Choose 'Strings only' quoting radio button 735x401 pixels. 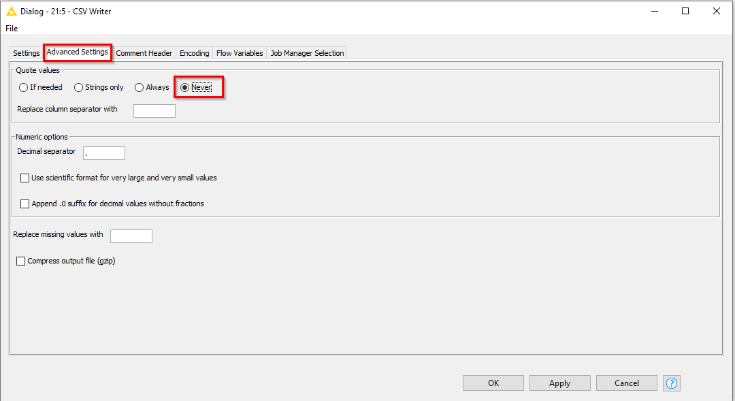pyautogui.click(x=79, y=87)
